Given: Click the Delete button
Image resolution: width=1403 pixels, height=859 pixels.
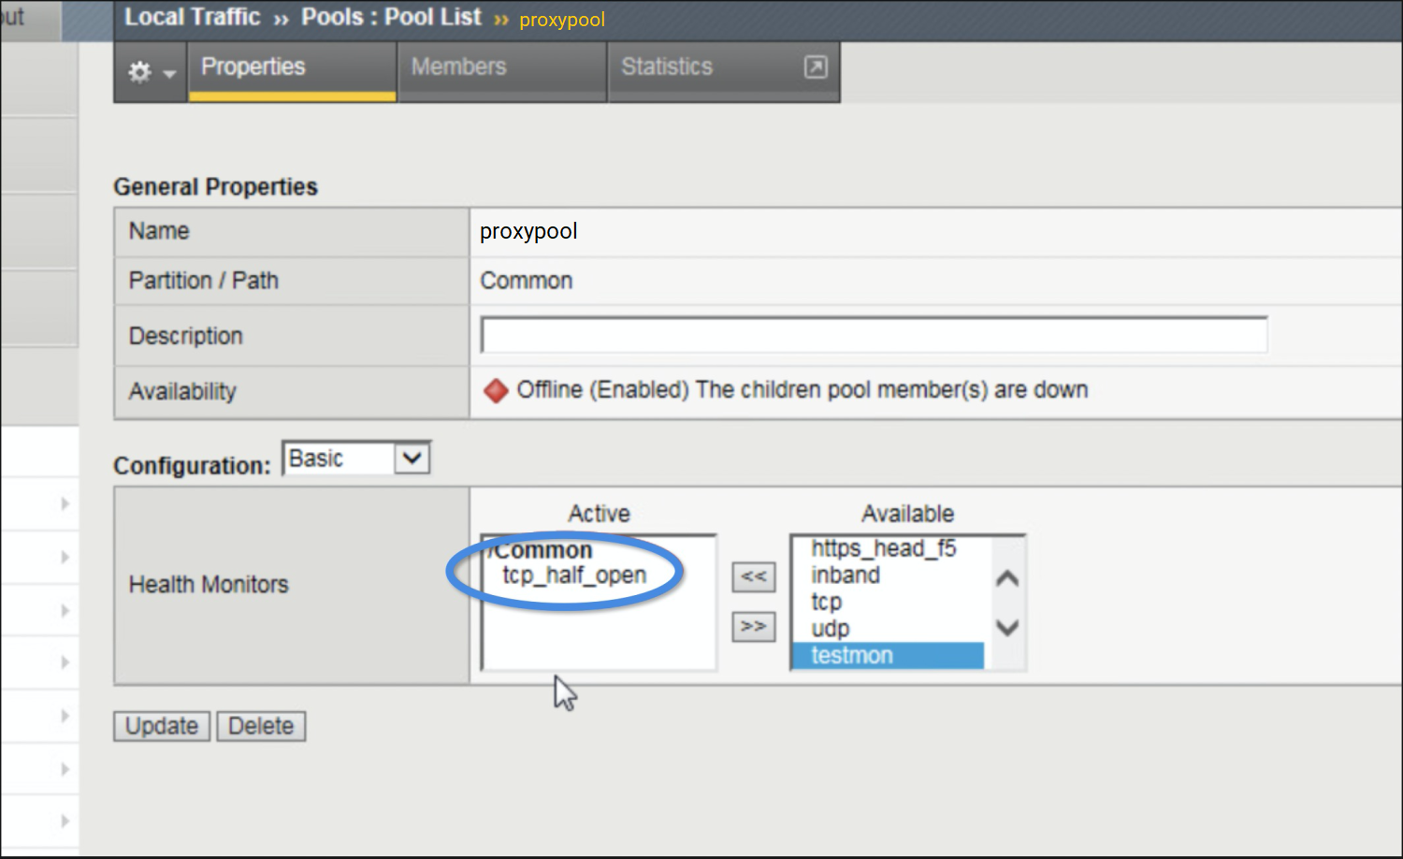Looking at the screenshot, I should click(261, 726).
